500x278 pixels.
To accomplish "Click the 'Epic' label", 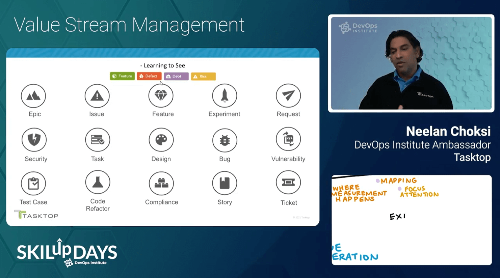I will pyautogui.click(x=35, y=114).
